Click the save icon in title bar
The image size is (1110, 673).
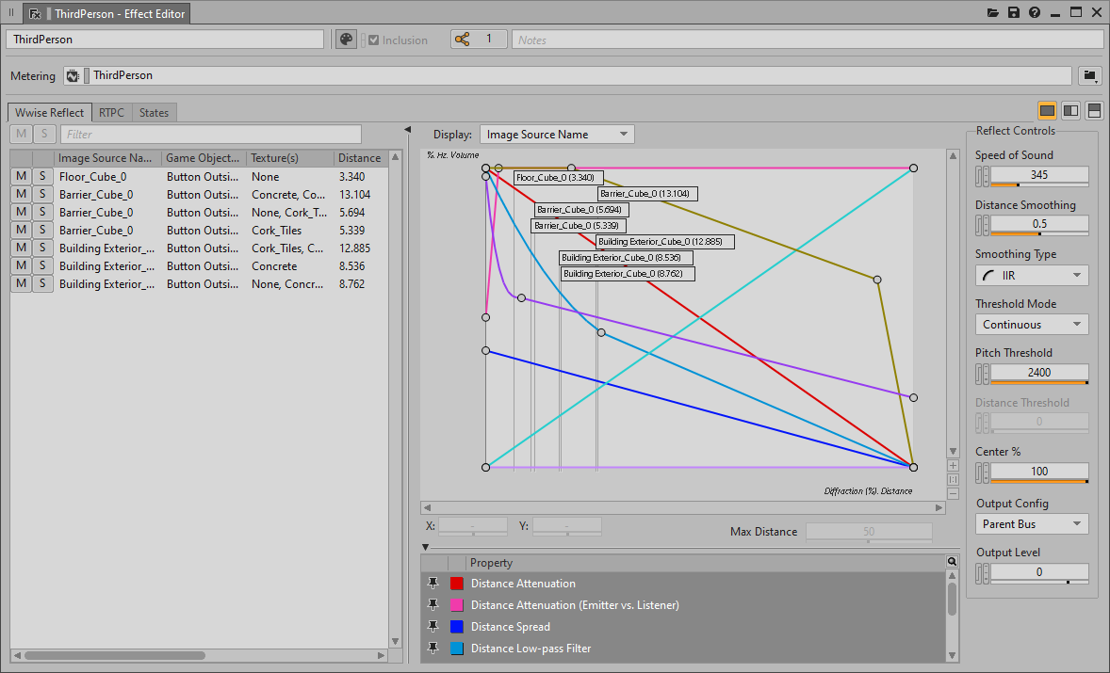(1014, 13)
